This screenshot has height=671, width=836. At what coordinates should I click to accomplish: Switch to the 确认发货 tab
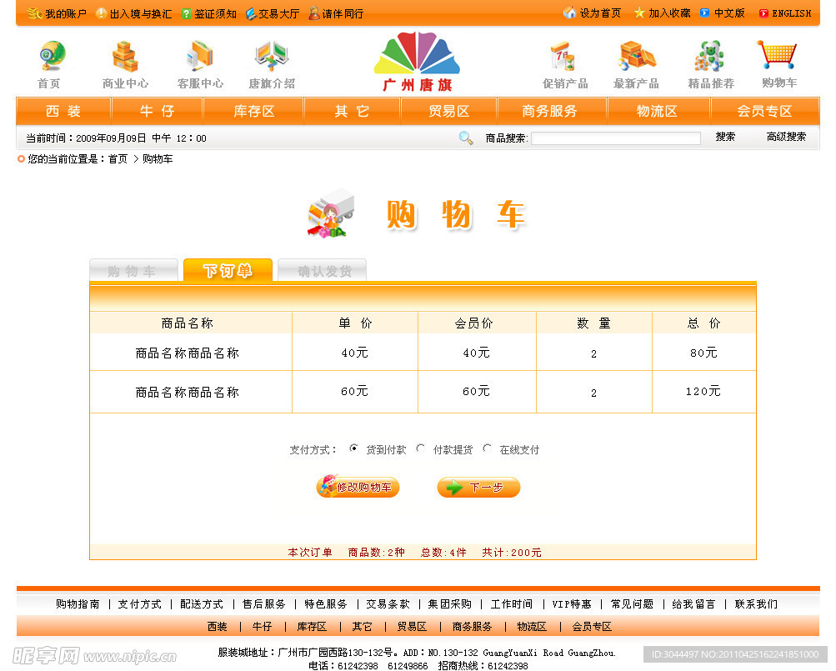pos(323,271)
